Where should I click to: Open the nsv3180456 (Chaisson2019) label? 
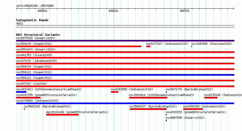click(x=212, y=44)
